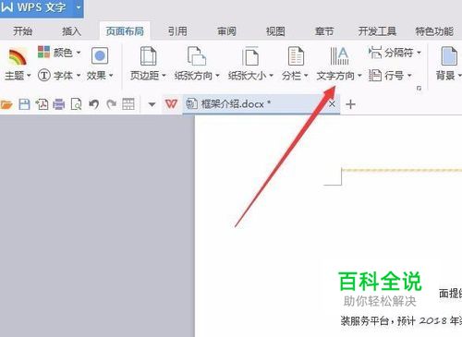Open the 开发工具 tab
Image resolution: width=462 pixels, height=337 pixels.
(x=377, y=31)
